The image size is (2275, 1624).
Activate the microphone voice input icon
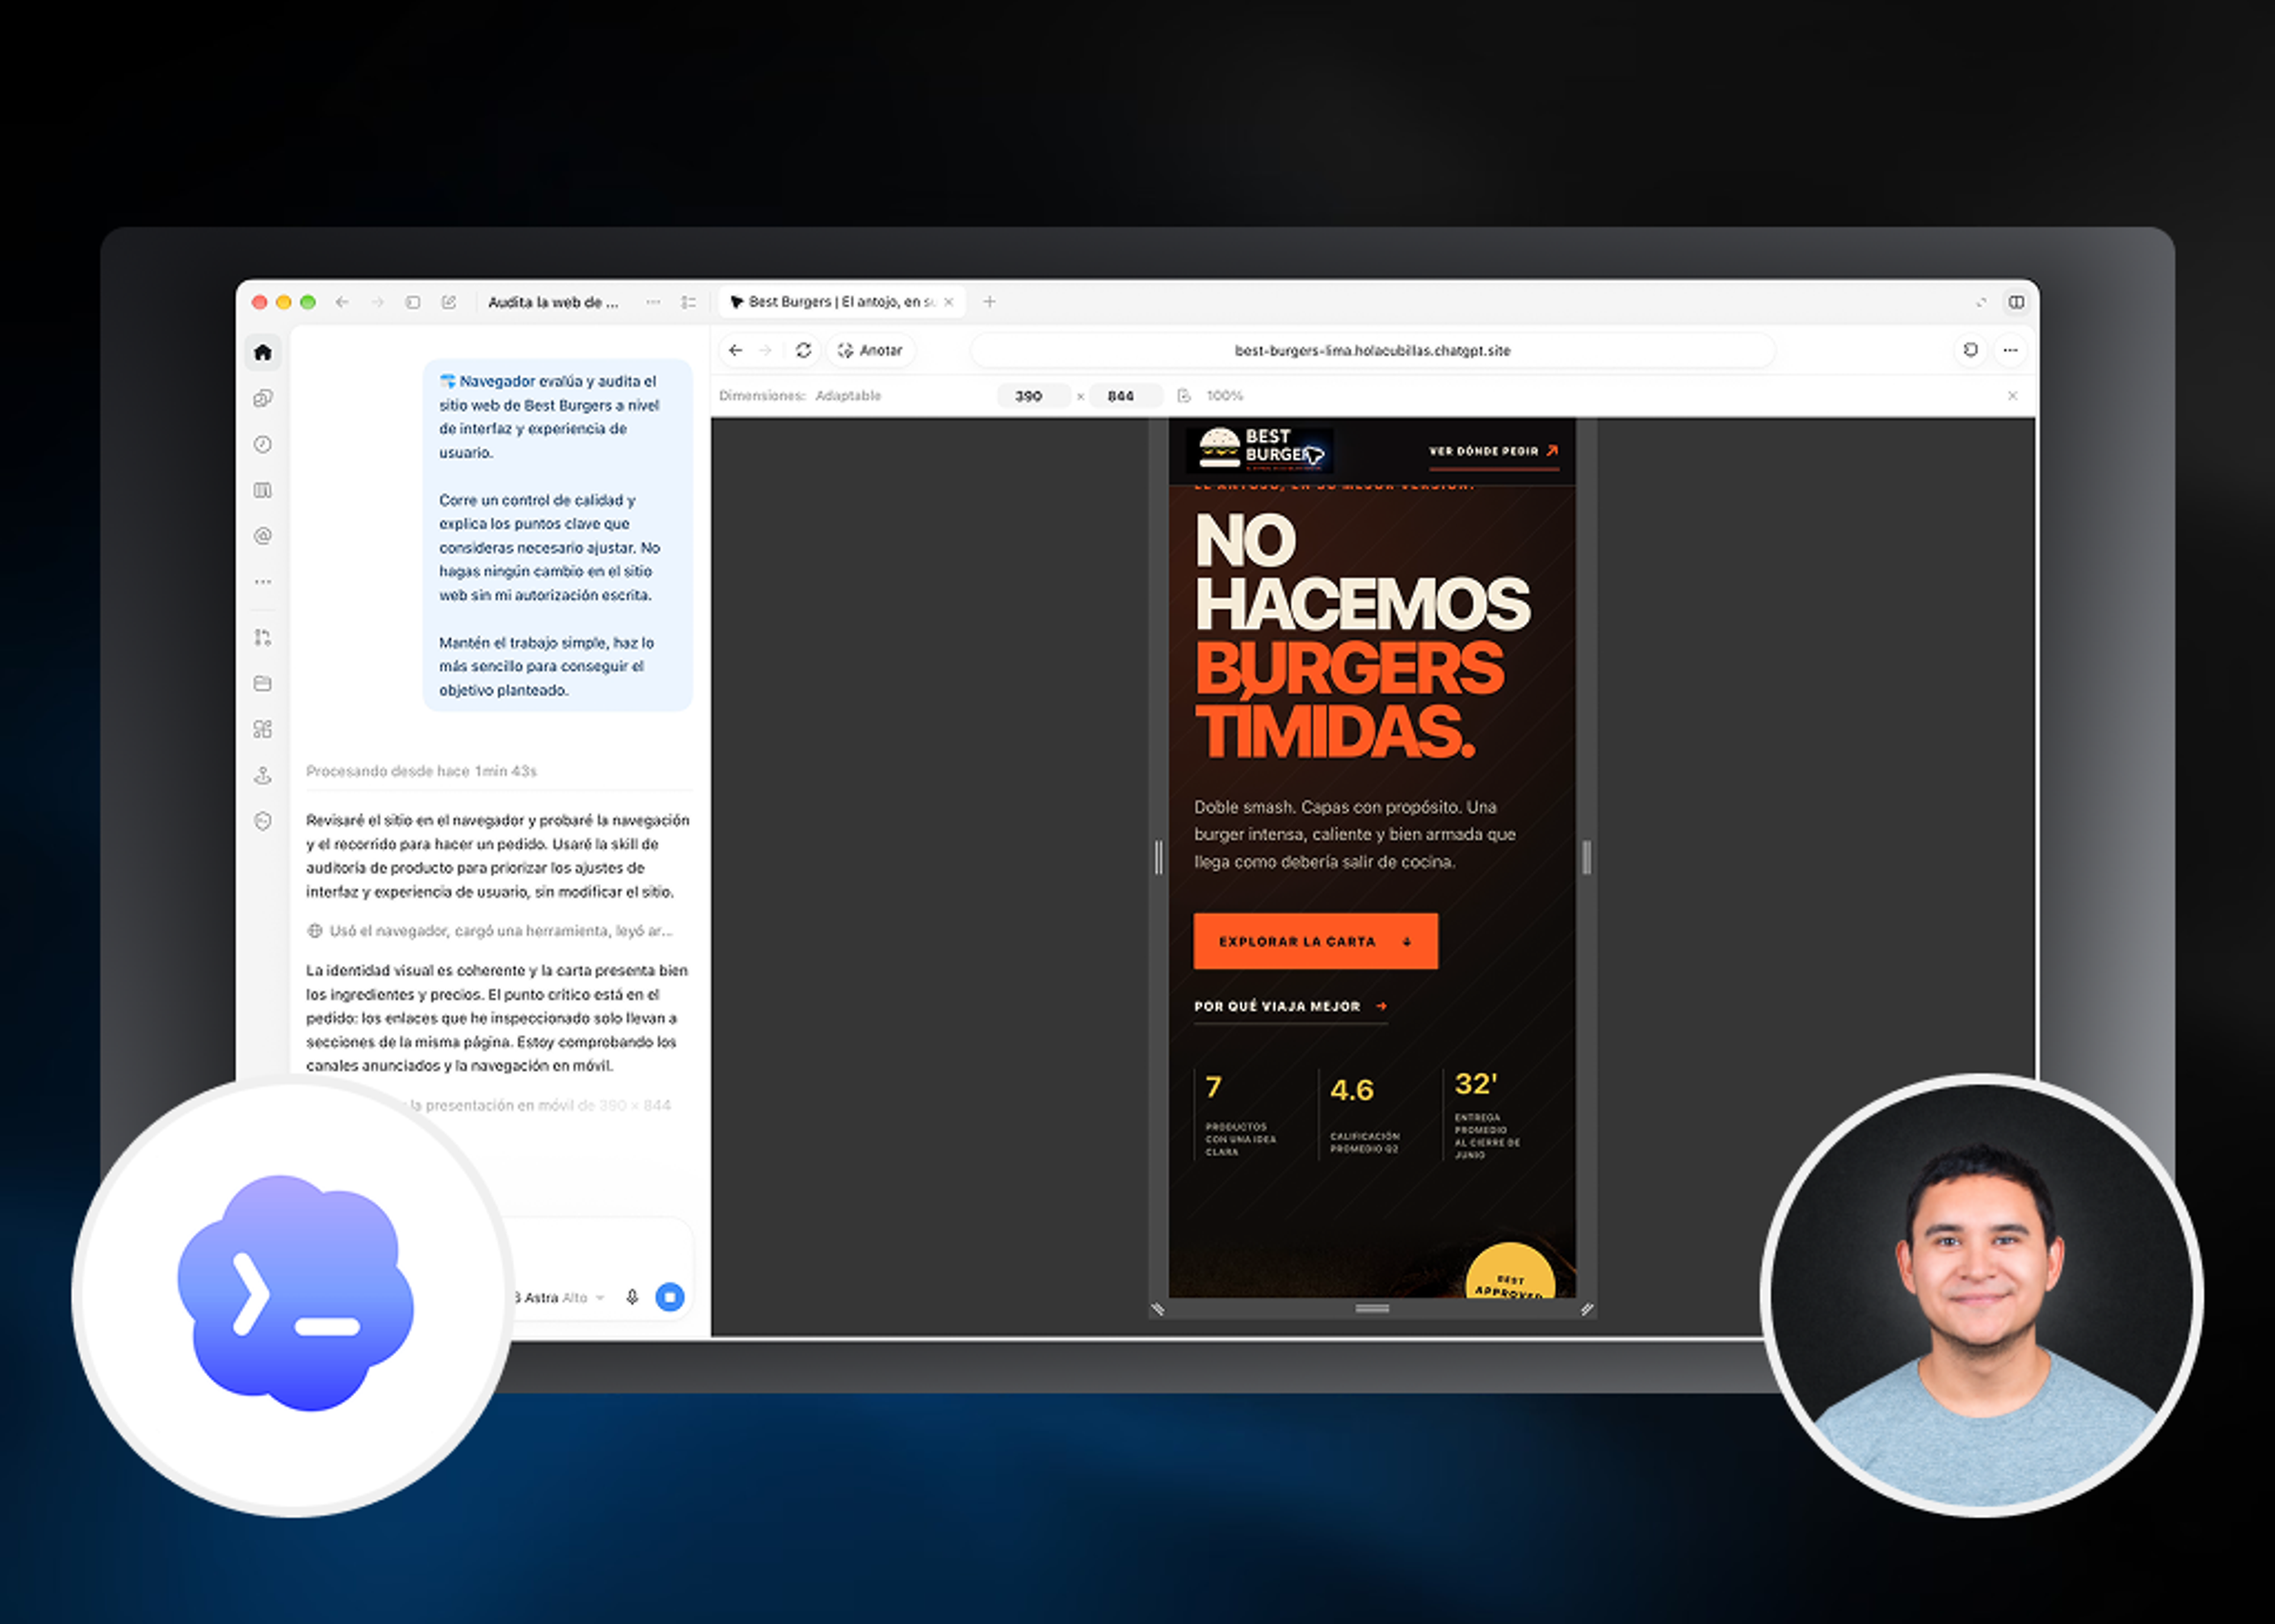[x=632, y=1297]
